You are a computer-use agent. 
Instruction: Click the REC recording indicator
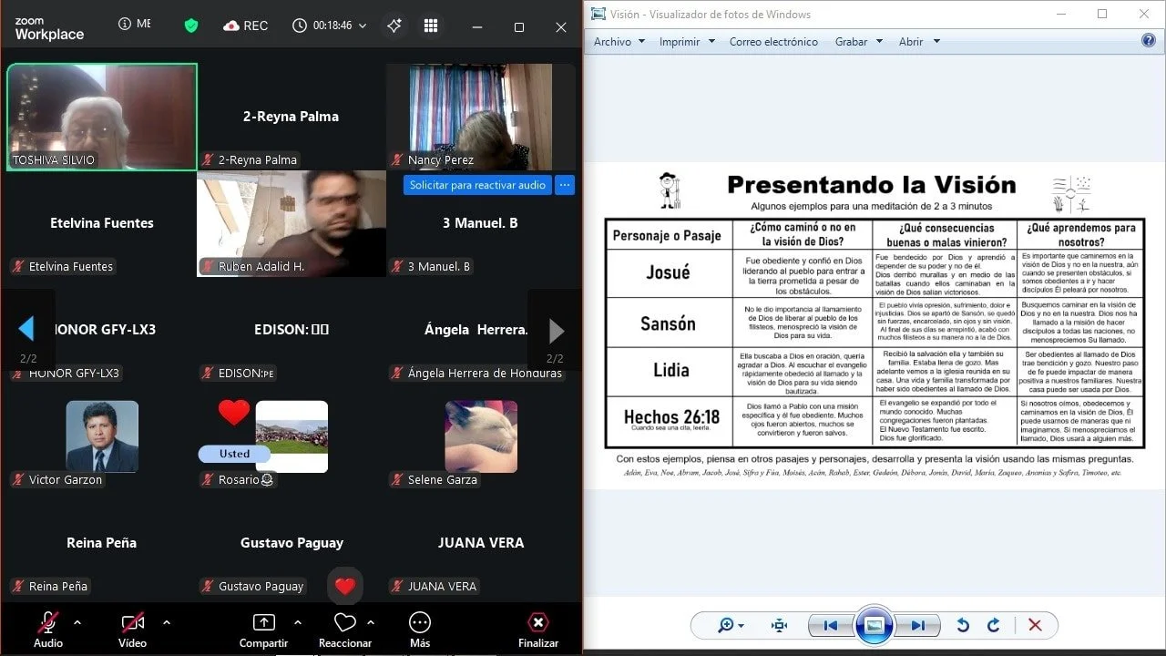pyautogui.click(x=245, y=26)
